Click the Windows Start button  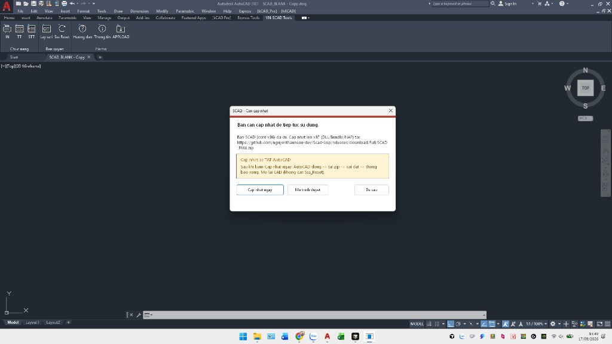(243, 336)
